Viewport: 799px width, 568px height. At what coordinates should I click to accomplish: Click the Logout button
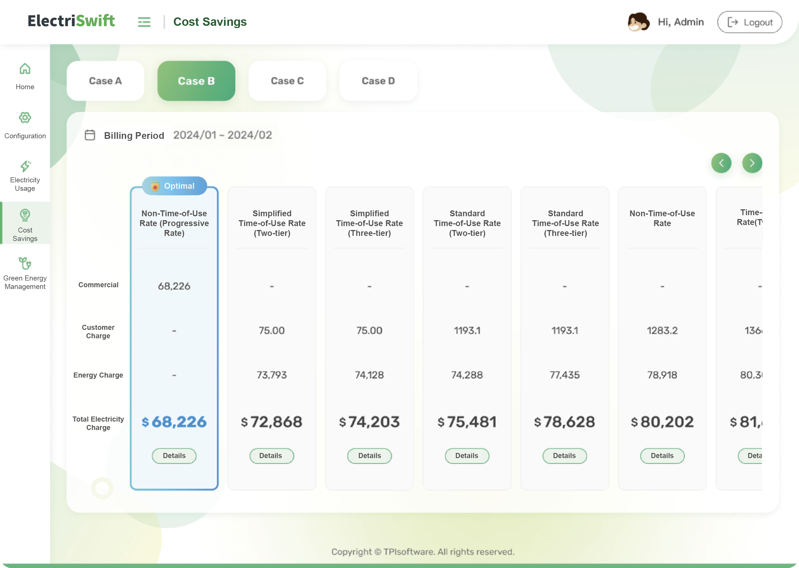(749, 22)
